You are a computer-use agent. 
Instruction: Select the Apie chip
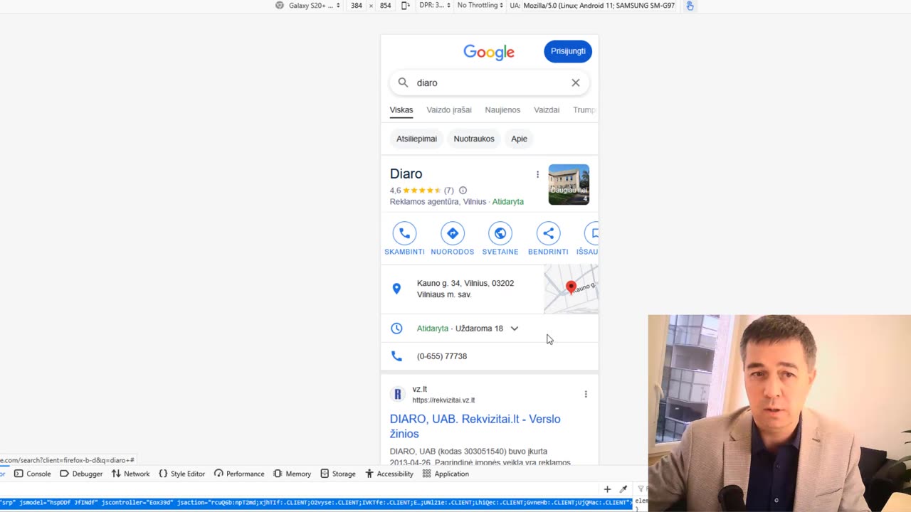[x=520, y=139]
